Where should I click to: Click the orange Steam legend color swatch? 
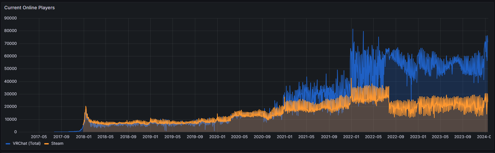tap(47, 143)
